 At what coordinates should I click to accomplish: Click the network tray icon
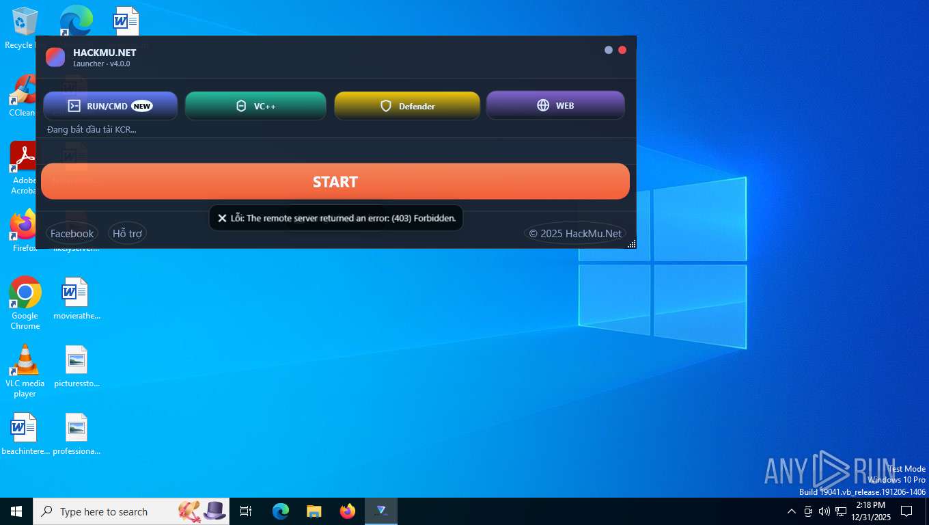841,511
